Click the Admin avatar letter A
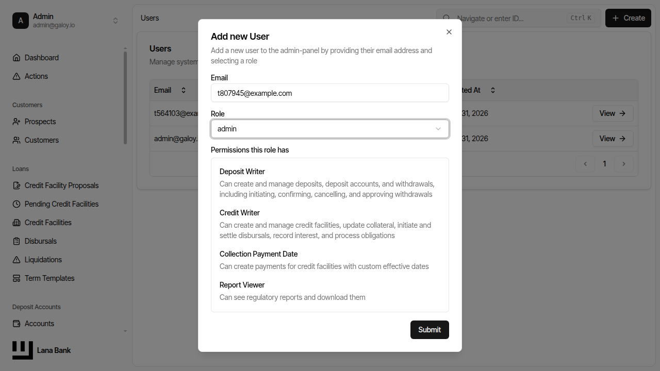This screenshot has width=660, height=371. 21,21
